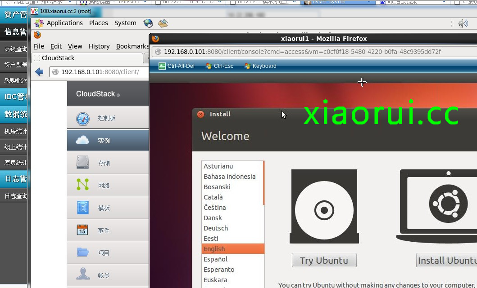Click the console window URL bar

[x=314, y=52]
